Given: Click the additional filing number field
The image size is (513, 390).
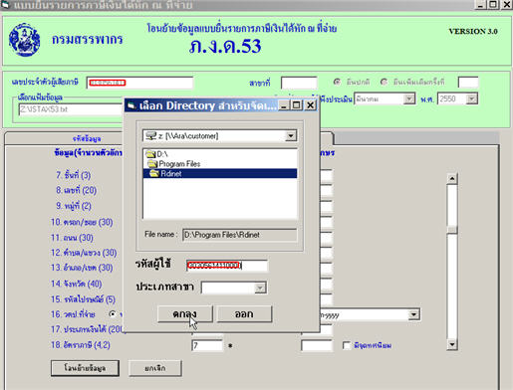Looking at the screenshot, I should click(x=468, y=82).
